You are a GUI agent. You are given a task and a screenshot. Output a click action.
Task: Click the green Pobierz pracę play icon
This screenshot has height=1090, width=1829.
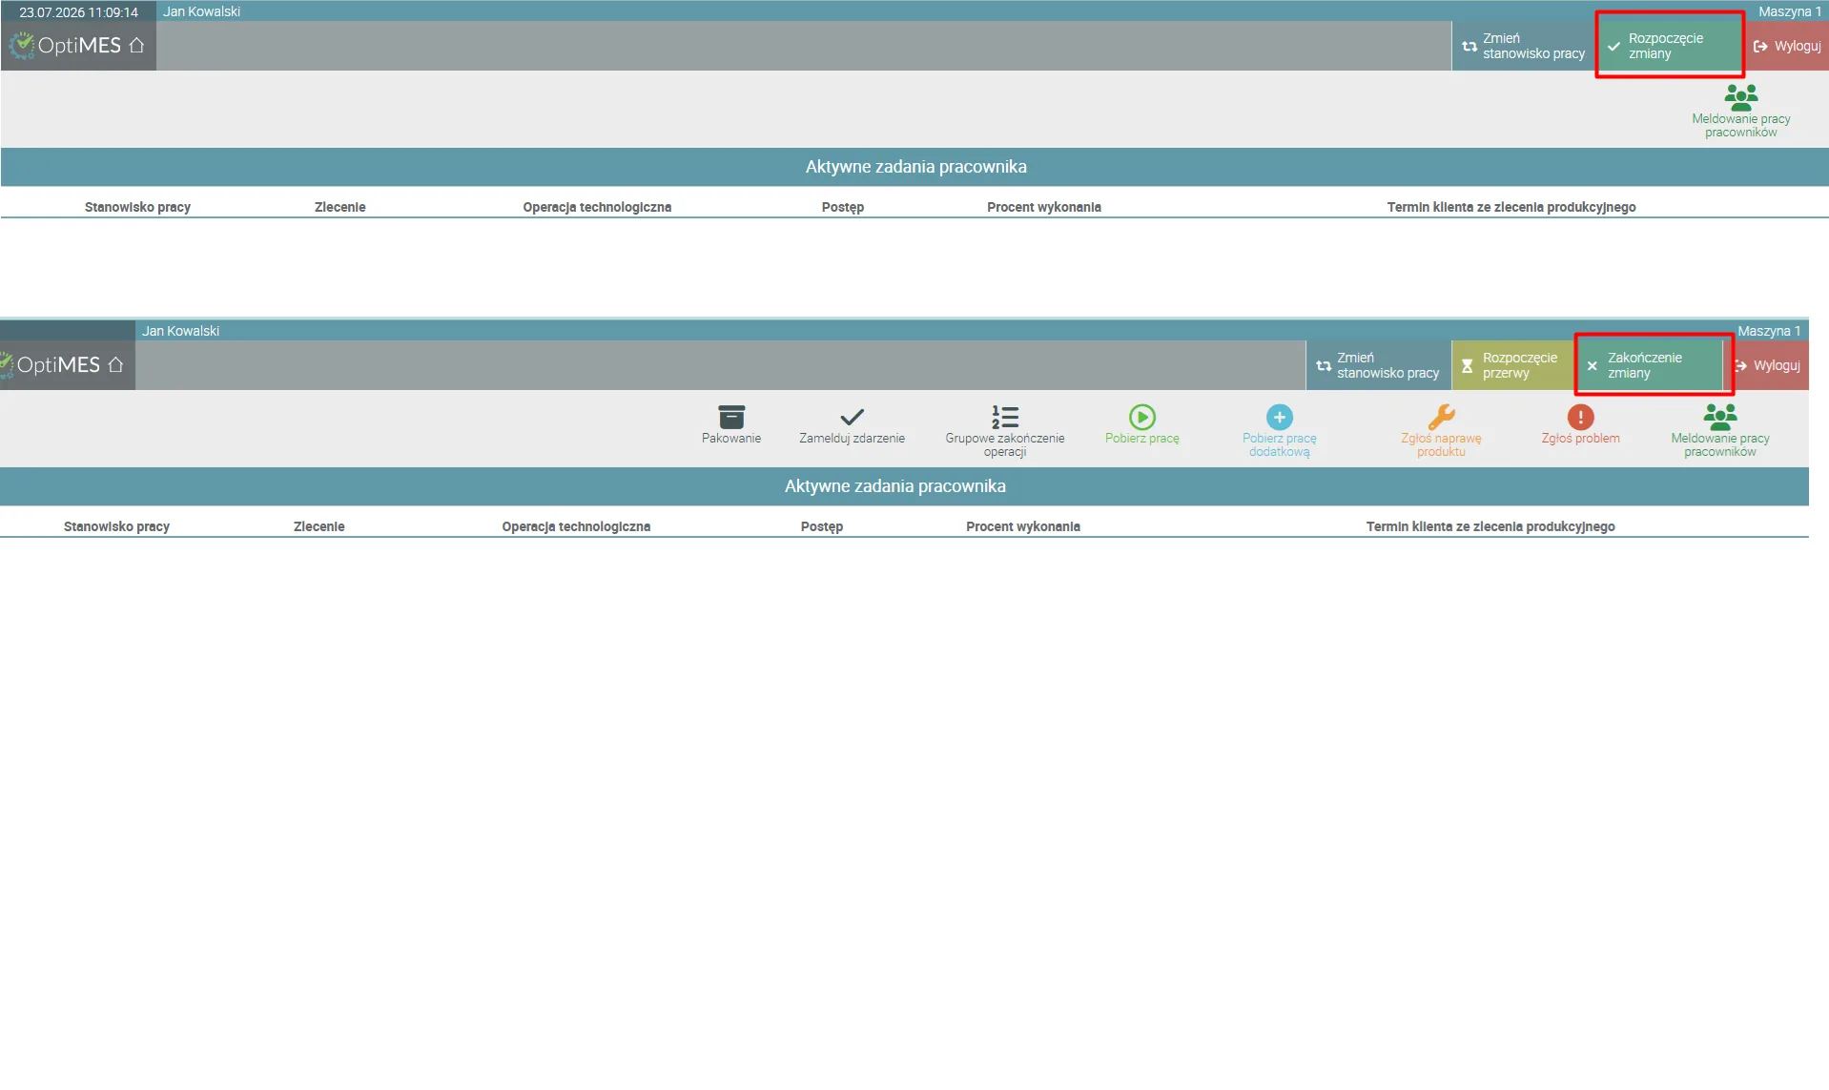1142,417
